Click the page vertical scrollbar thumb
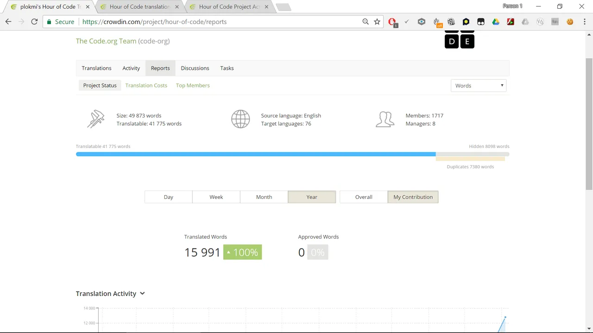This screenshot has width=593, height=333. click(589, 124)
